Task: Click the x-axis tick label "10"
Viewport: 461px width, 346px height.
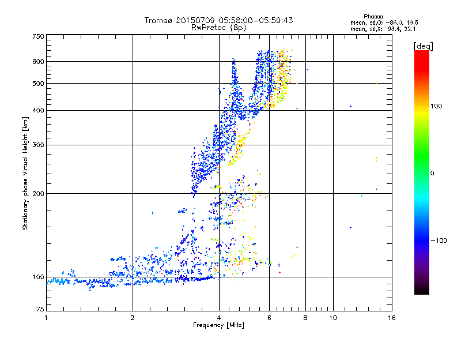Action: point(333,318)
